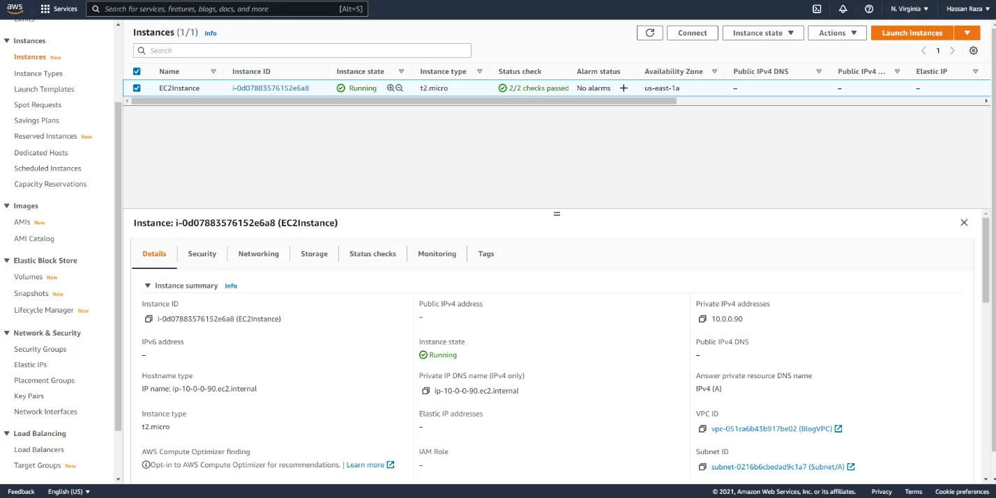The width and height of the screenshot is (996, 498).
Task: Open Learn more external link icon
Action: 391,465
